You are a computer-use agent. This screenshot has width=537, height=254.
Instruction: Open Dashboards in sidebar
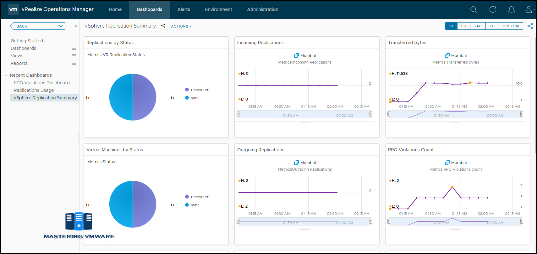[x=23, y=48]
